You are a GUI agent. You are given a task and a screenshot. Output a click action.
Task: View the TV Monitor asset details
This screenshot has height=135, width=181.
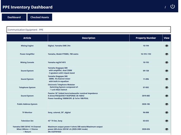click(x=166, y=112)
